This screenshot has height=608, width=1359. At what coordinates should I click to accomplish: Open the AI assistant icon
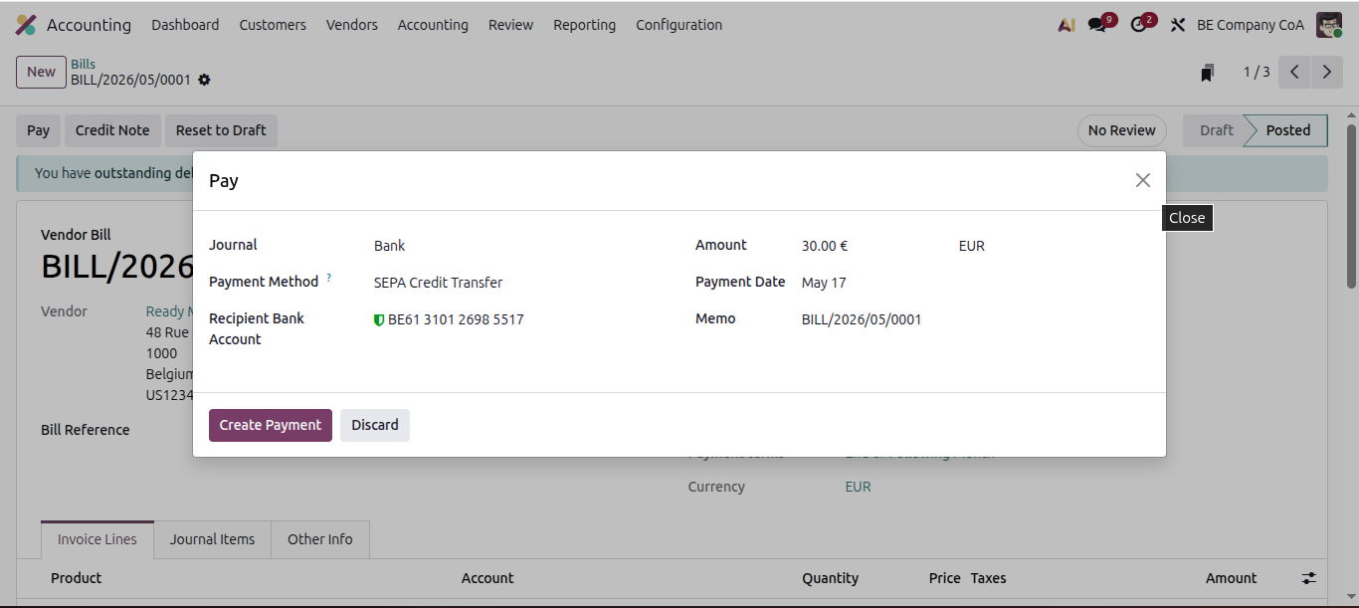(x=1067, y=25)
